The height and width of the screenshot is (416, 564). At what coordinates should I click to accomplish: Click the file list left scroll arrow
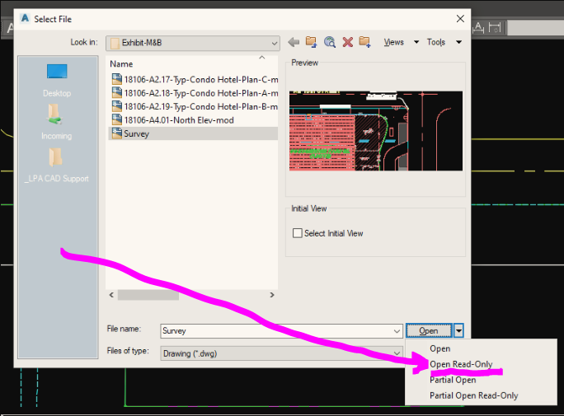pos(111,295)
